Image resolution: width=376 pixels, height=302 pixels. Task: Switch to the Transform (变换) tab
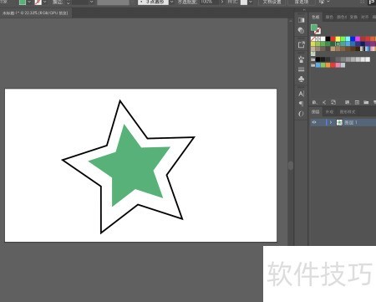pyautogui.click(x=353, y=18)
